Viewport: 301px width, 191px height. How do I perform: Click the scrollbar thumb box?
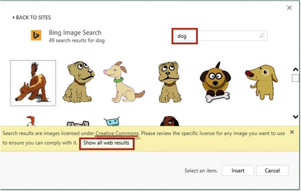coord(295,78)
